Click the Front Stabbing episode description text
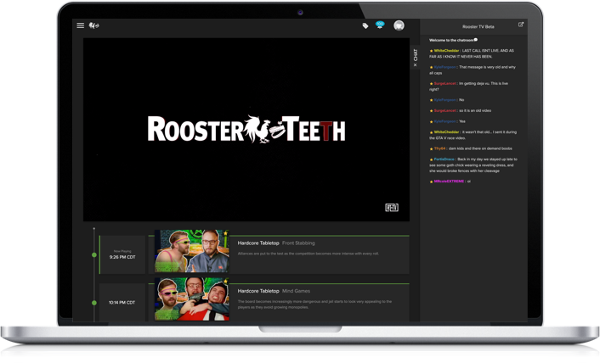600x363 pixels. (x=308, y=254)
